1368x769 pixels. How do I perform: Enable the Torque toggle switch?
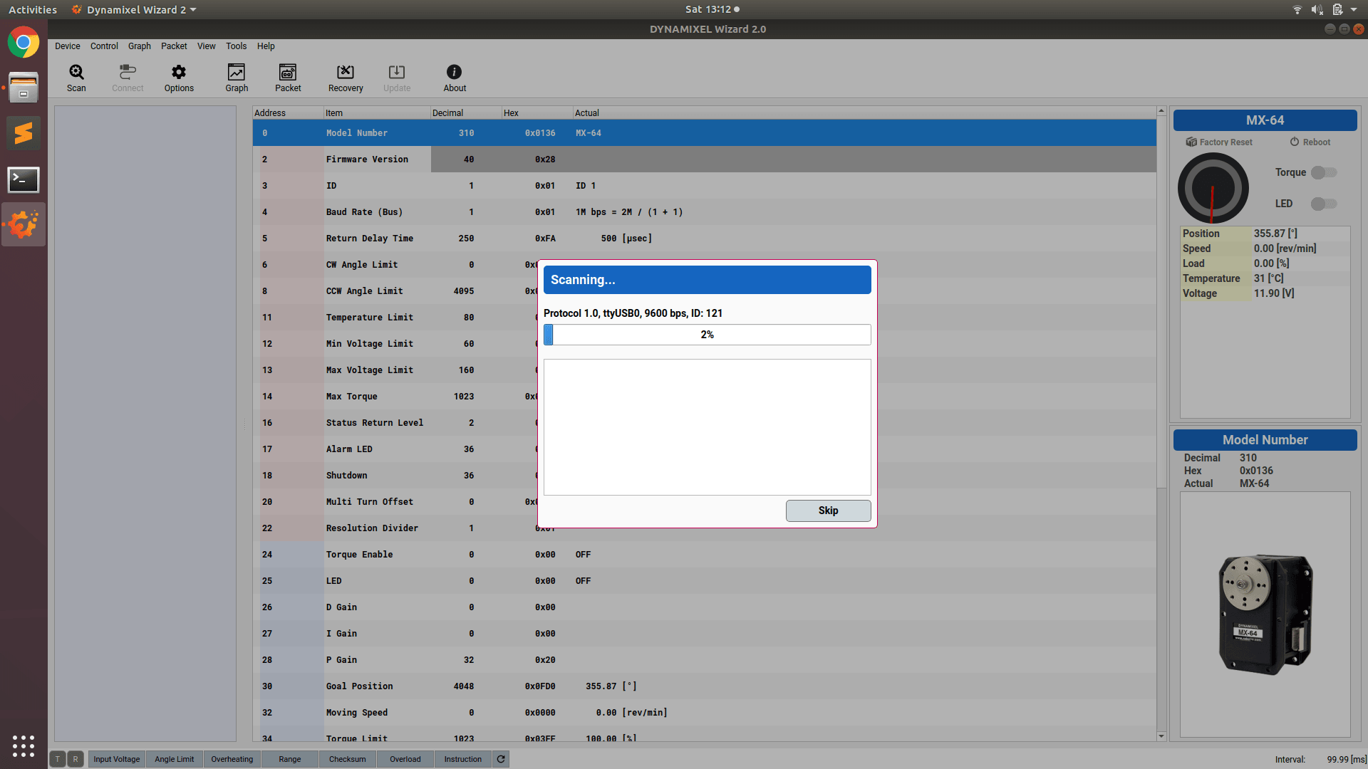(x=1324, y=172)
